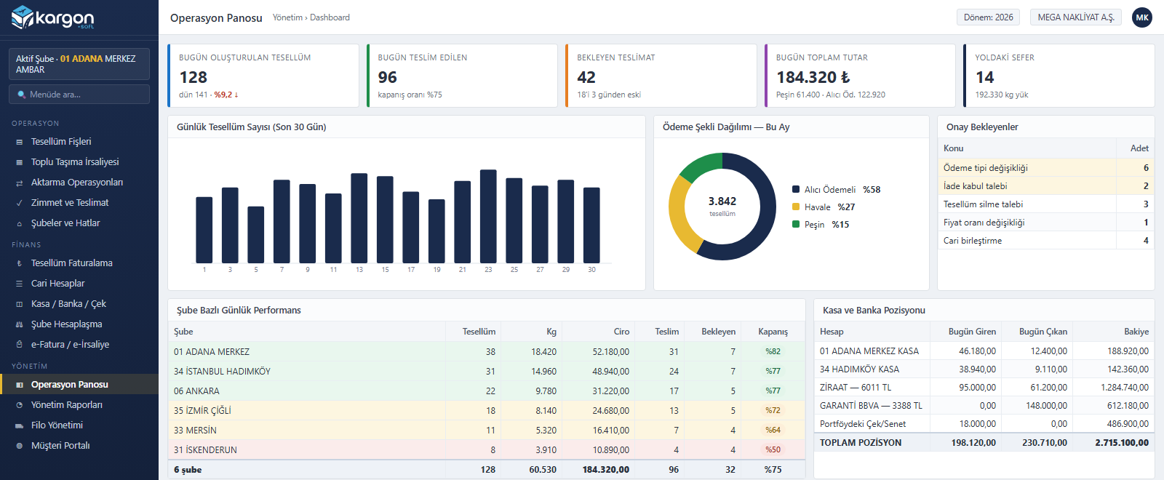Click the 31 İSKENDERUN branch row
The width and height of the screenshot is (1164, 480).
click(487, 450)
